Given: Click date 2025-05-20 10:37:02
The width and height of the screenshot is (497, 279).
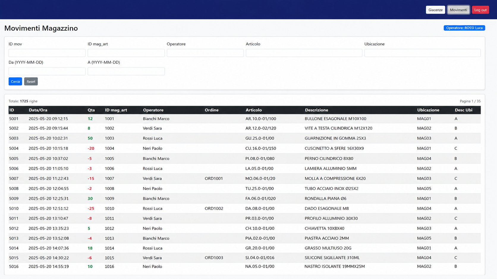Looking at the screenshot, I should tap(48, 158).
